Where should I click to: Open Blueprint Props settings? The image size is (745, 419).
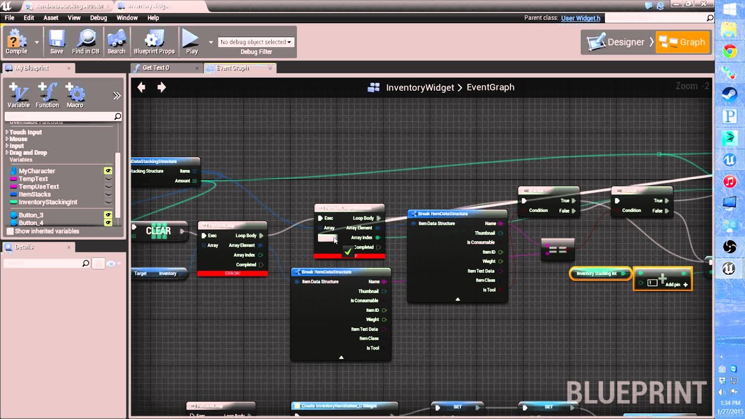[x=154, y=42]
